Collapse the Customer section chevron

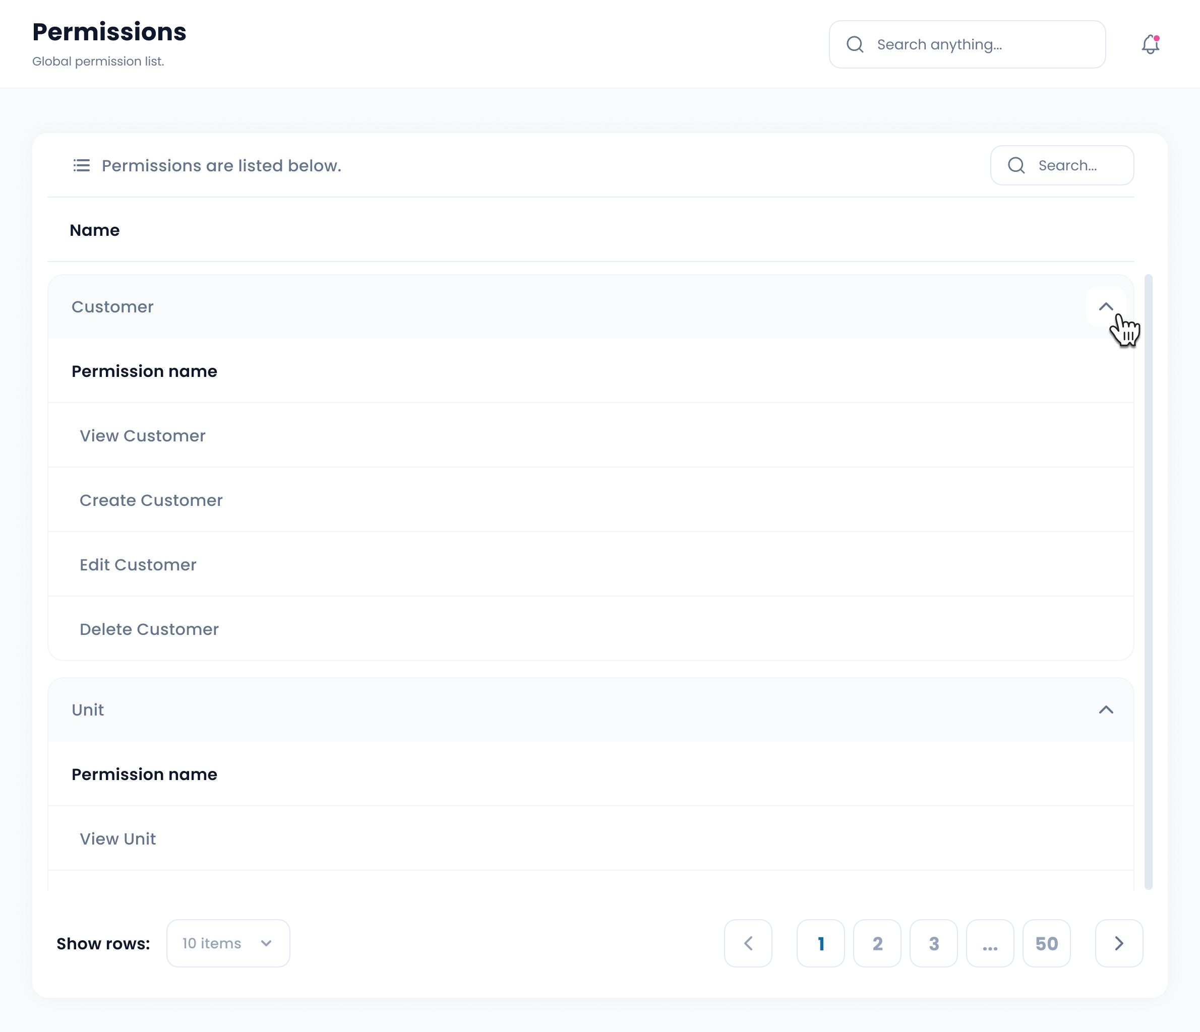point(1106,306)
